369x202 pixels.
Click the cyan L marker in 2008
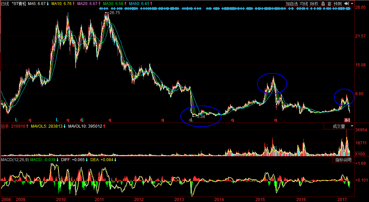click(16, 120)
